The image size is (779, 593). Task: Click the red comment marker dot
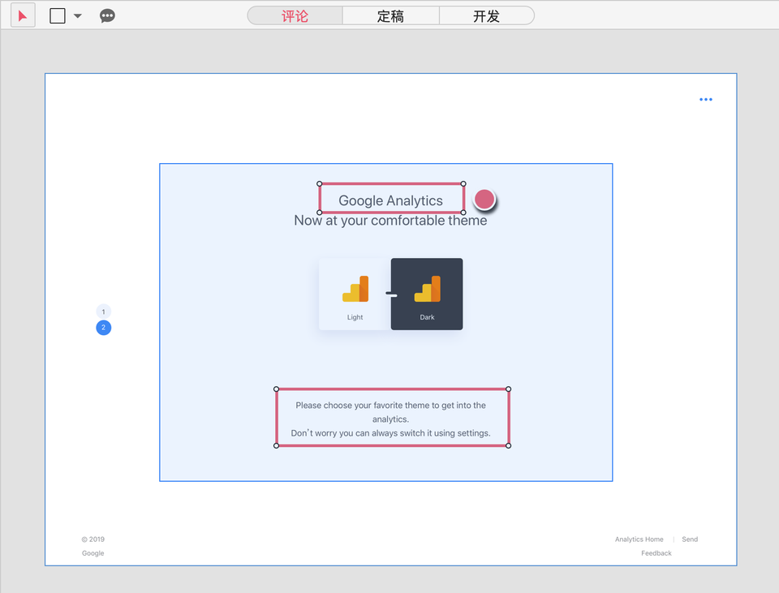tap(484, 199)
